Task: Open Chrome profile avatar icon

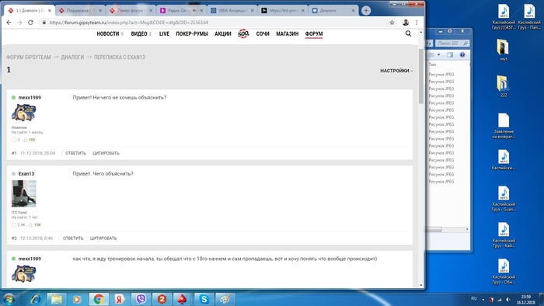Action: click(x=406, y=23)
